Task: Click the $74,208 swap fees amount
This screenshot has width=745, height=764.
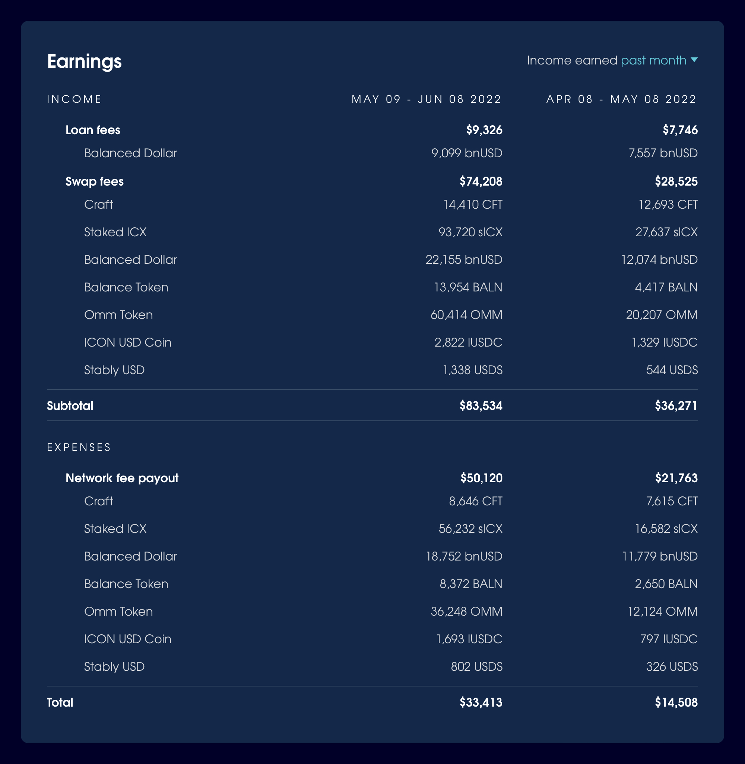Action: (481, 181)
